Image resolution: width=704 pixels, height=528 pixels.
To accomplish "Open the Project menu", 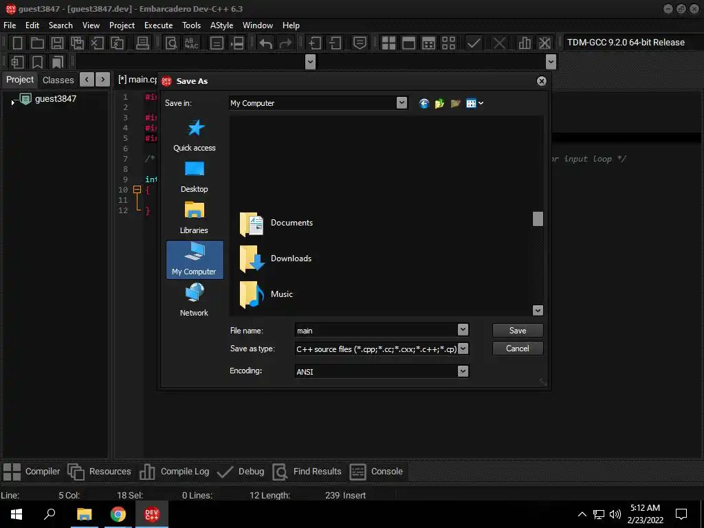I will (122, 25).
